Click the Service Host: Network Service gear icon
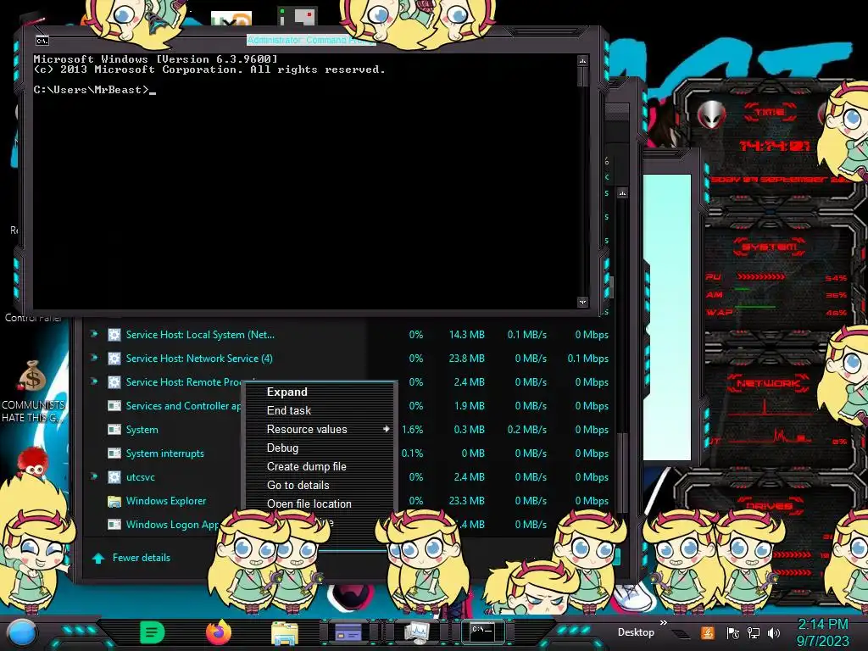 click(114, 359)
